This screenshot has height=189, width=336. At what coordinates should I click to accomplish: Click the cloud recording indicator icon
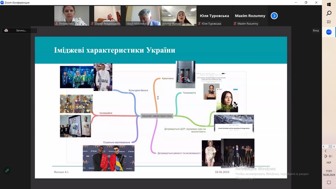(x=6, y=31)
